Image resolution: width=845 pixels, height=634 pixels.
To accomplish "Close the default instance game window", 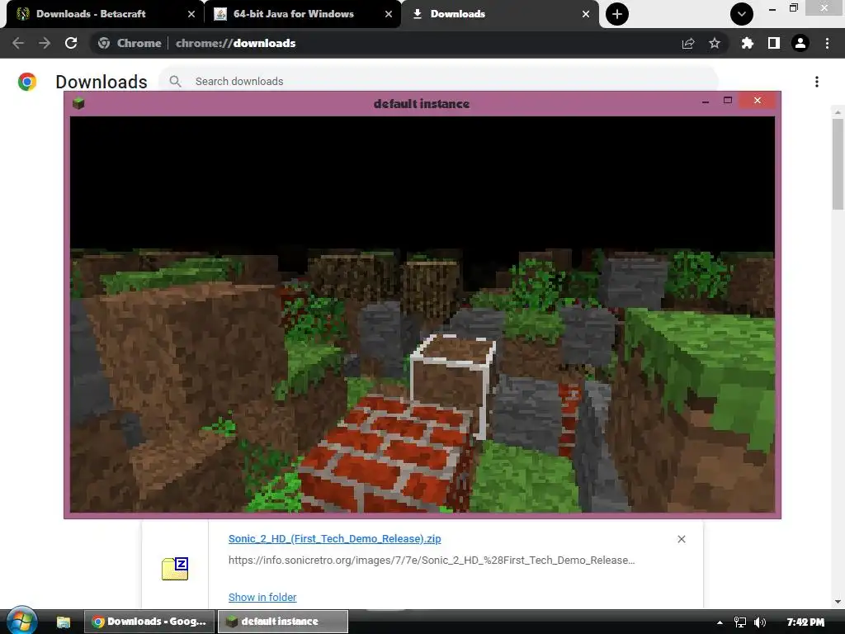I will [758, 100].
